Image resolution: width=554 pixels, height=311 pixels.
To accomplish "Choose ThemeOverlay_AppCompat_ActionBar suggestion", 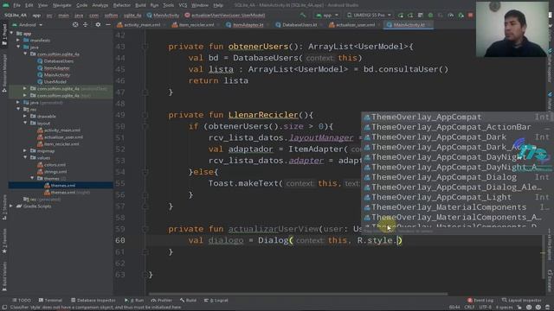I will coord(456,127).
